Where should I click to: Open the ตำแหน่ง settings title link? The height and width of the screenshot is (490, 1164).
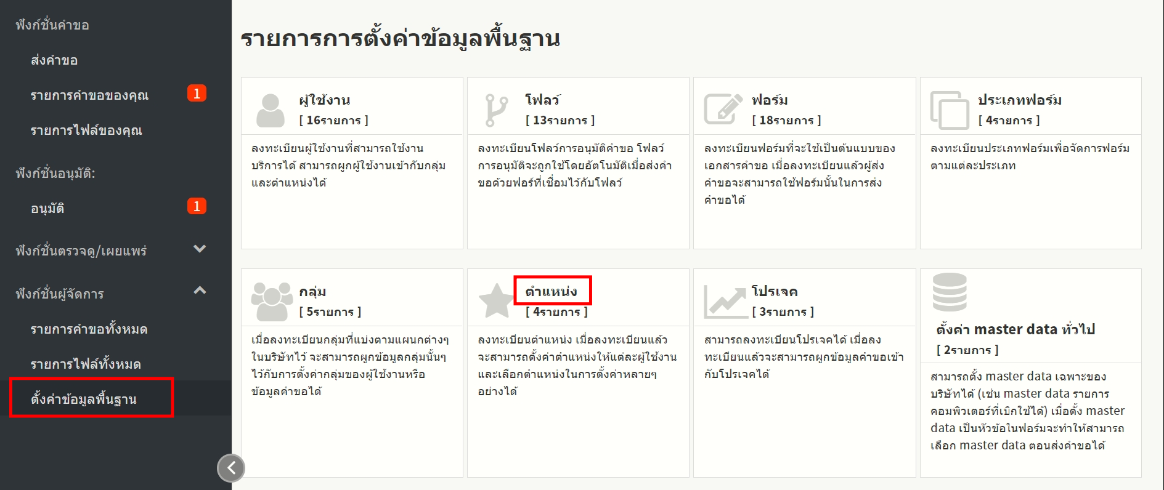[x=551, y=291]
